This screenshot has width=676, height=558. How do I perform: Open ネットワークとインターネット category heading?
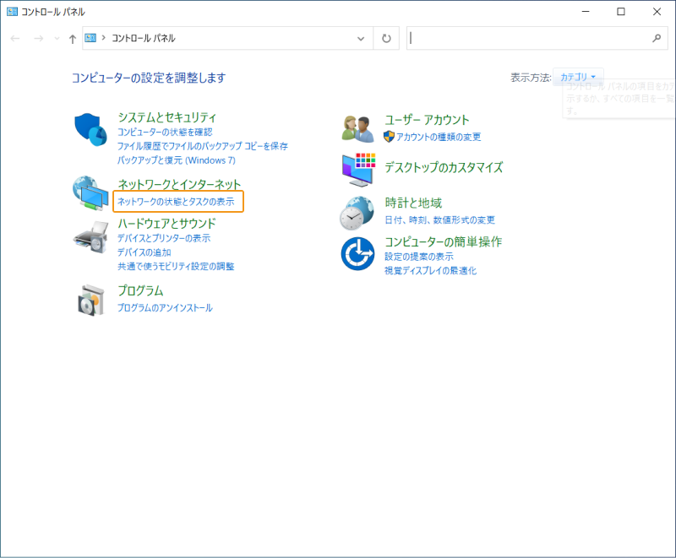point(179,184)
